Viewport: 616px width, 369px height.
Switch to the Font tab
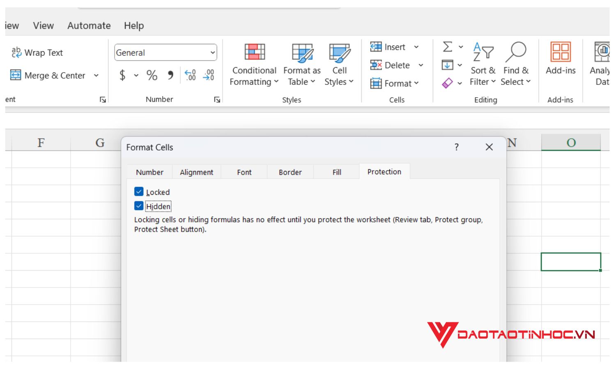(x=244, y=172)
